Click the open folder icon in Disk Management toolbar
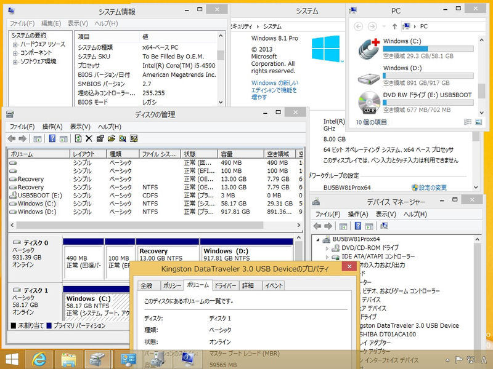493x369 pixels. (112, 138)
